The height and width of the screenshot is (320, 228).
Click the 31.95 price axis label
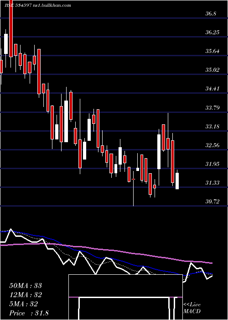(x=212, y=164)
